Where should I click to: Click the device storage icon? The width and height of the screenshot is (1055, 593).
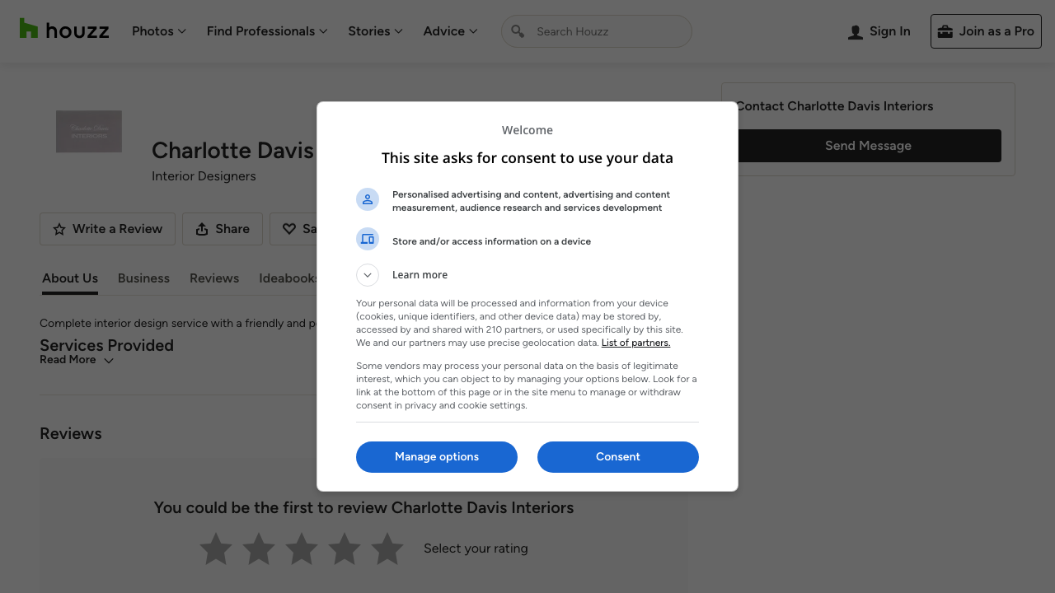(x=368, y=239)
